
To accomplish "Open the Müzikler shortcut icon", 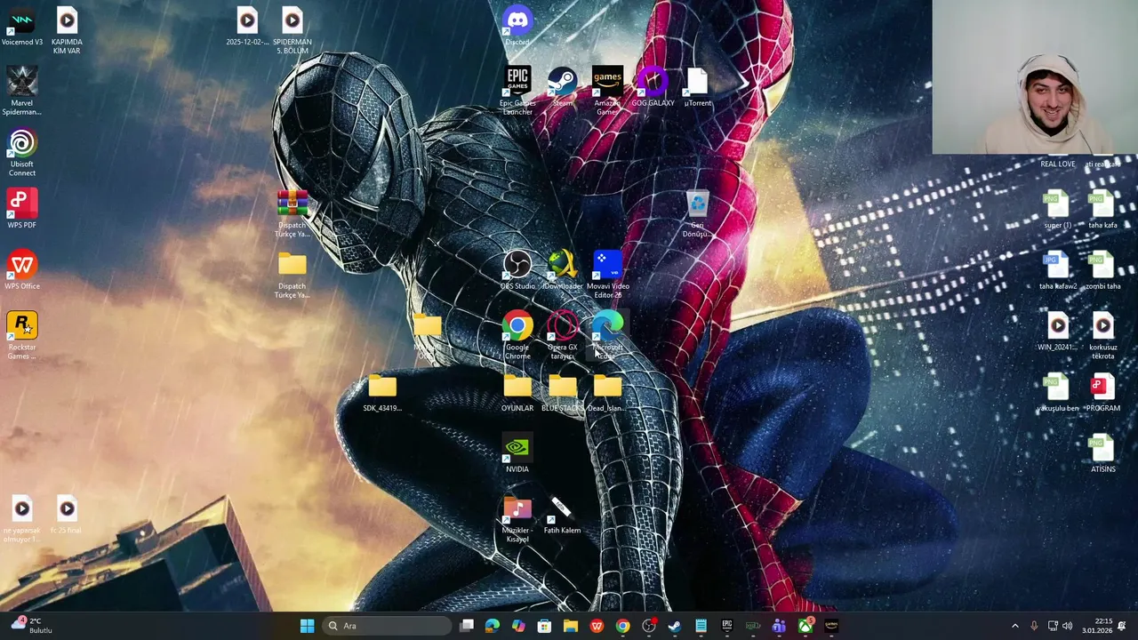I will coord(517,519).
